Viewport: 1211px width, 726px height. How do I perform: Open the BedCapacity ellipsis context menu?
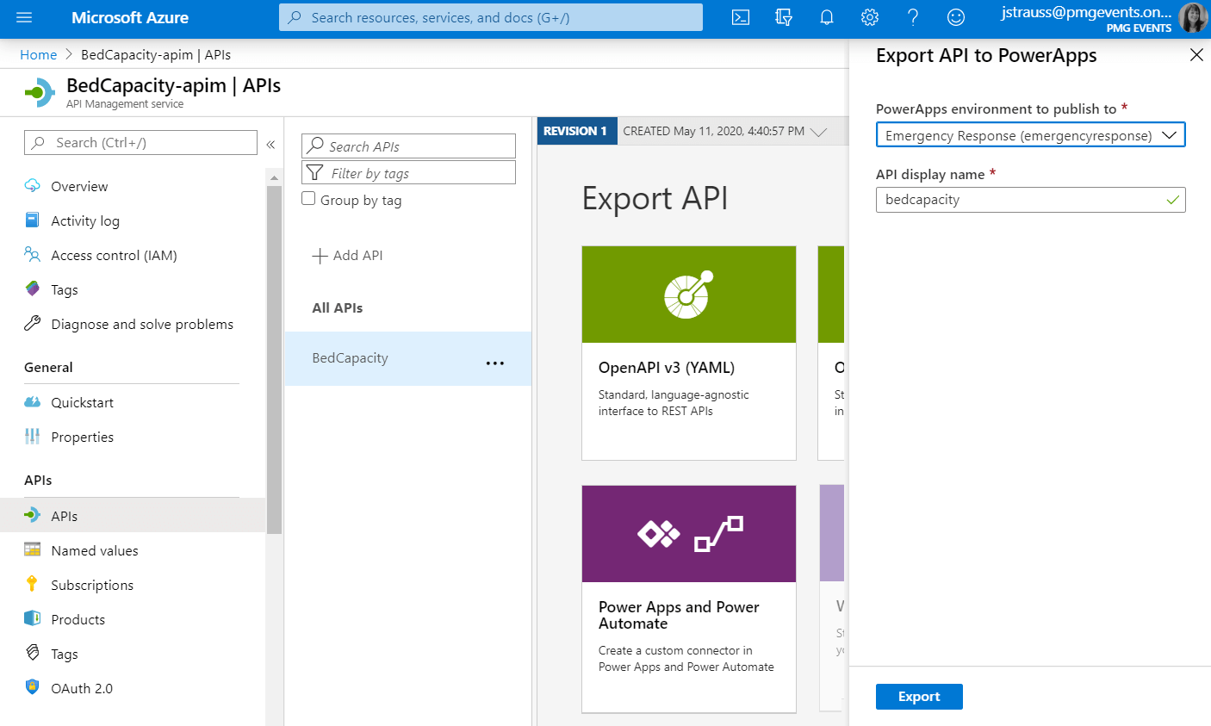(x=495, y=363)
